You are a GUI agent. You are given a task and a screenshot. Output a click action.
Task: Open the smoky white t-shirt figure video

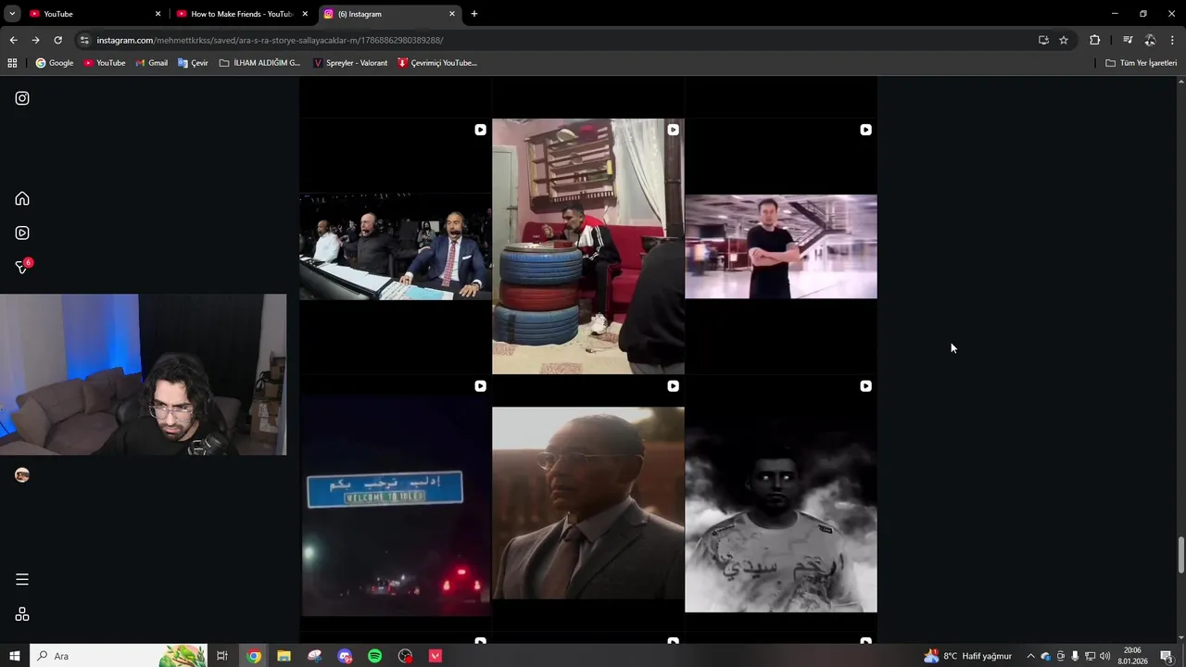point(781,503)
